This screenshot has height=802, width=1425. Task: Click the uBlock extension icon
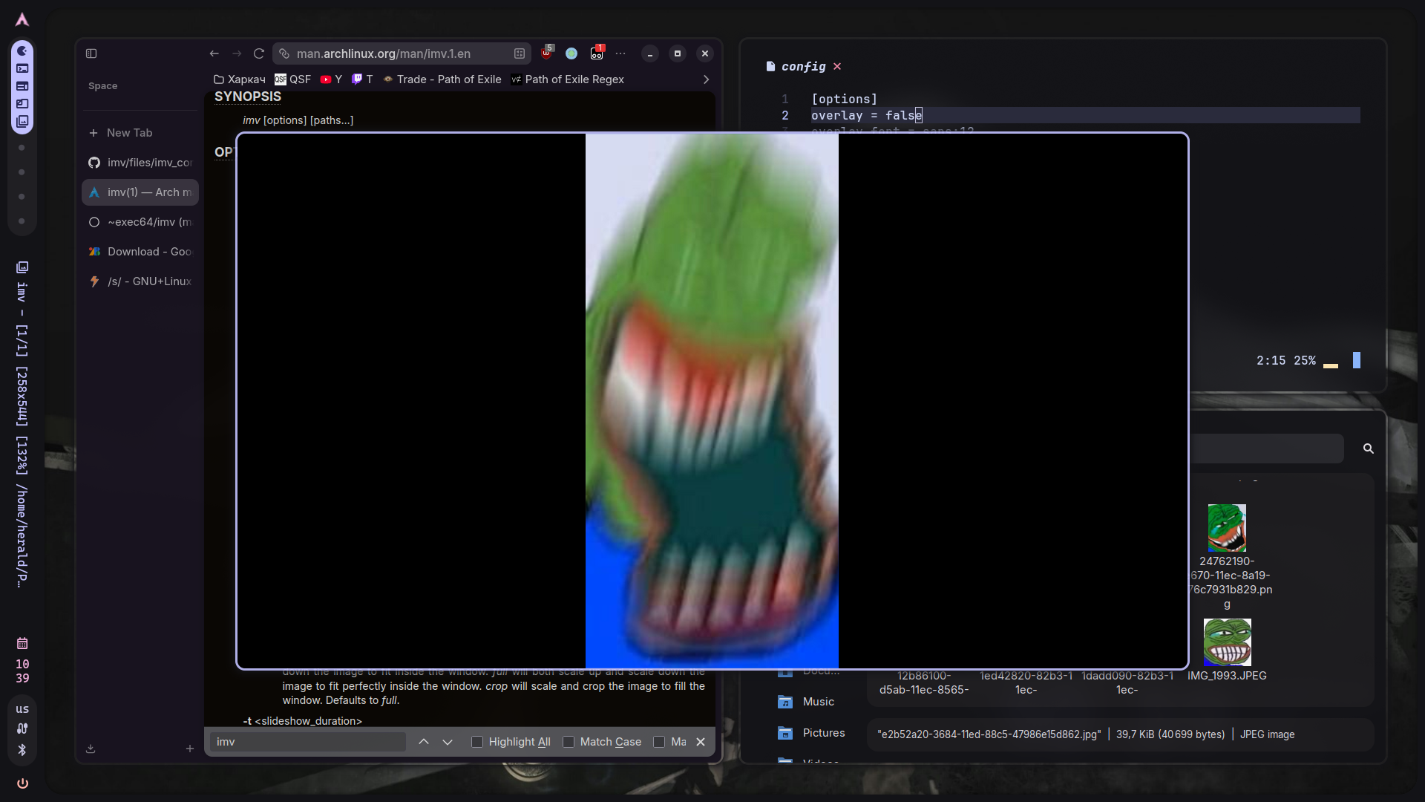[547, 53]
